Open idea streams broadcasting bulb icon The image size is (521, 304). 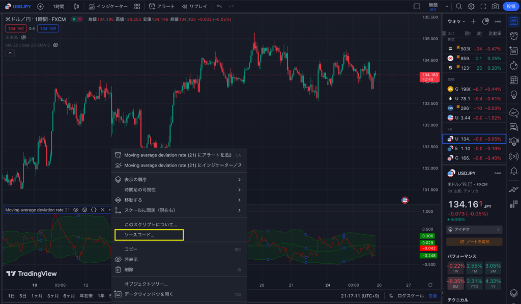click(x=514, y=142)
